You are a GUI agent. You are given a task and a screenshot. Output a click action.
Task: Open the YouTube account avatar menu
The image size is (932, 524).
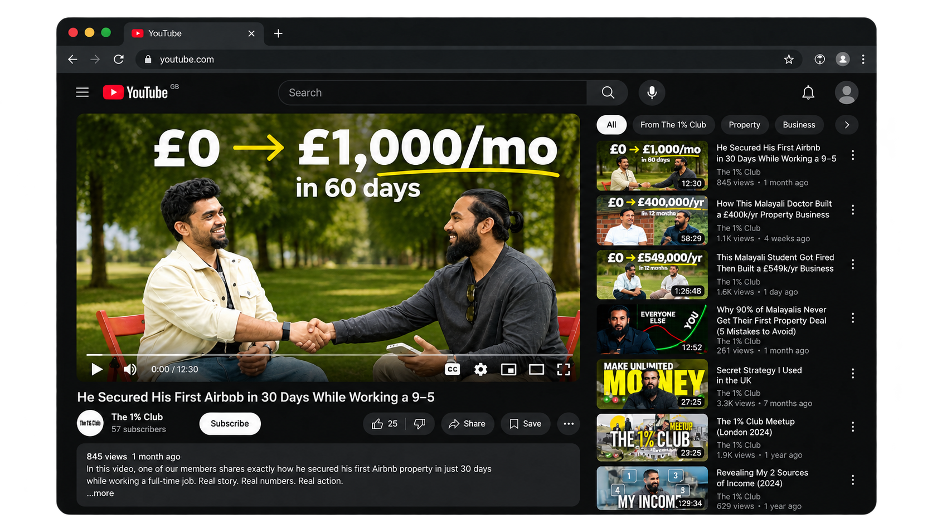[846, 92]
